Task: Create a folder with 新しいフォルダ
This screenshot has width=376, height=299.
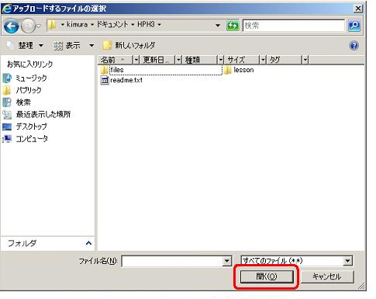Action: coord(129,46)
